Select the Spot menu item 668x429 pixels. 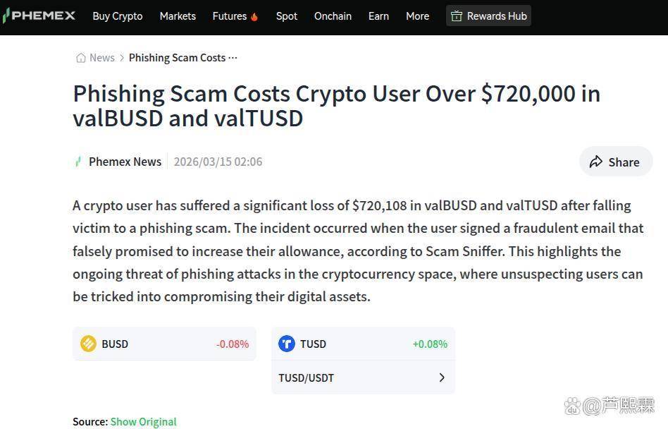(287, 16)
